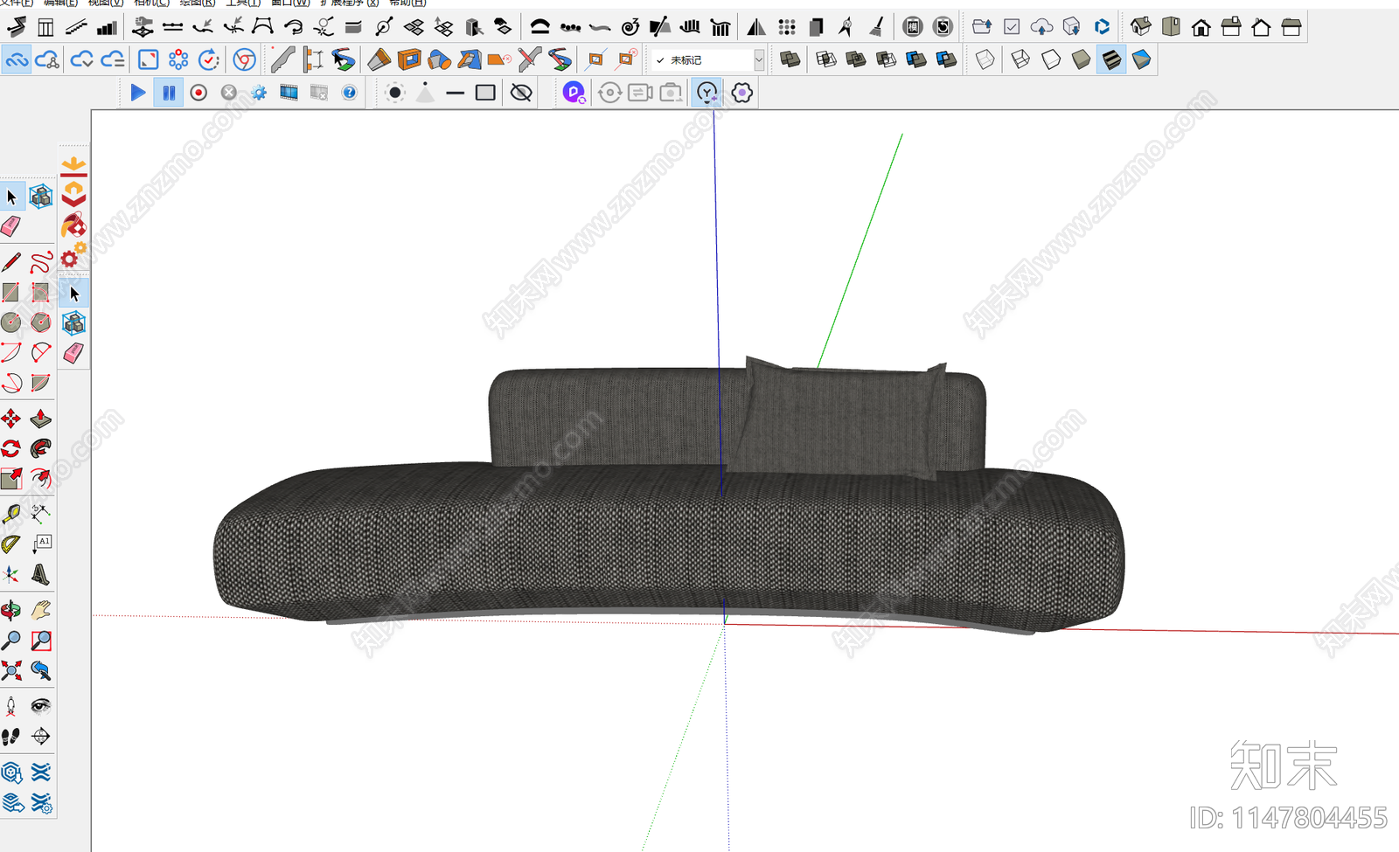Click the staircase tool icon
Viewport: 1399px width, 852px height.
[77, 27]
